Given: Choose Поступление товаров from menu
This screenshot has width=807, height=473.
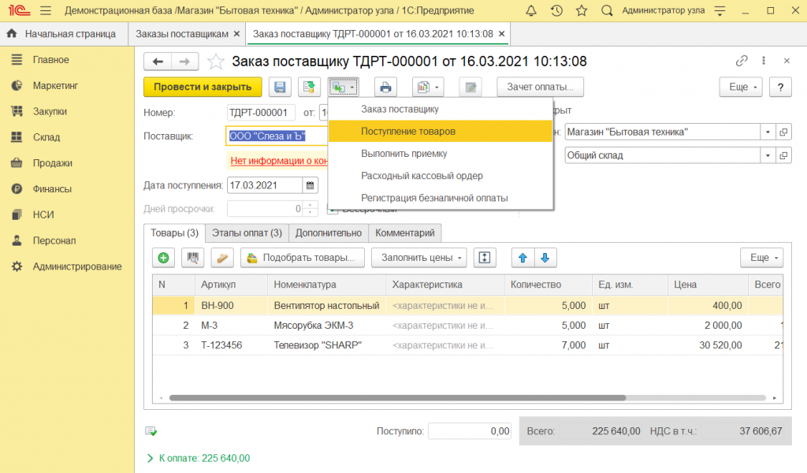Looking at the screenshot, I should (x=408, y=132).
